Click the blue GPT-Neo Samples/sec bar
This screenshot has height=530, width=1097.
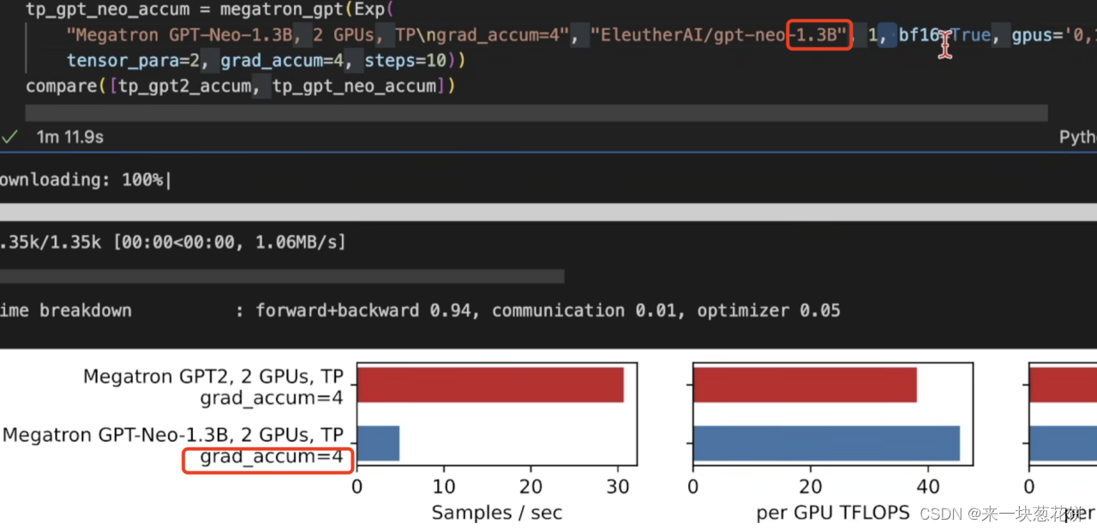378,443
